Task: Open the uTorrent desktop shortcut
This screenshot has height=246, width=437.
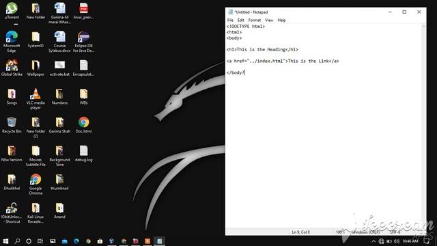Action: point(12,11)
